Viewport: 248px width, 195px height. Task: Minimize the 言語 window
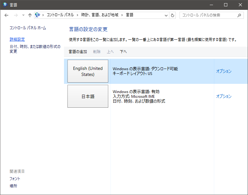coord(211,5)
